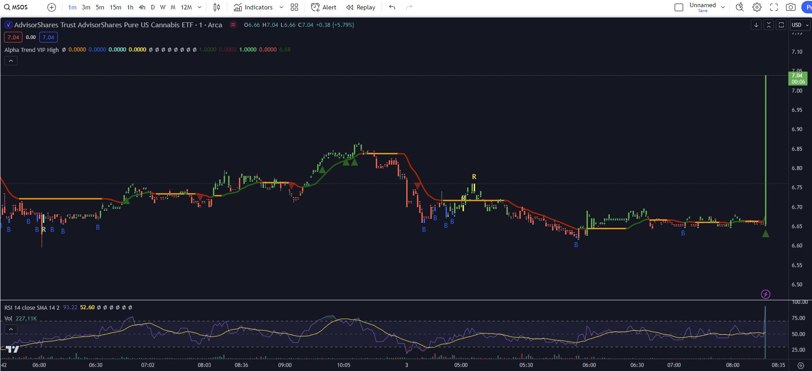
Task: Open the quick search lightning icon
Action: tap(740, 7)
